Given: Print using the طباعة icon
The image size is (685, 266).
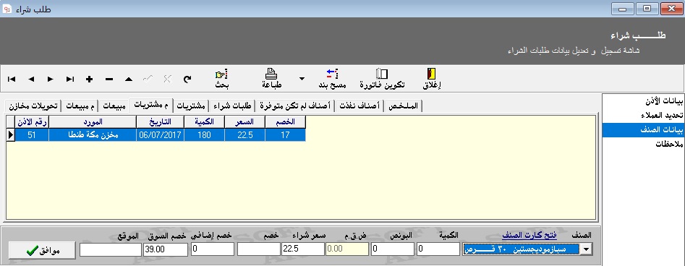Looking at the screenshot, I should (272, 79).
